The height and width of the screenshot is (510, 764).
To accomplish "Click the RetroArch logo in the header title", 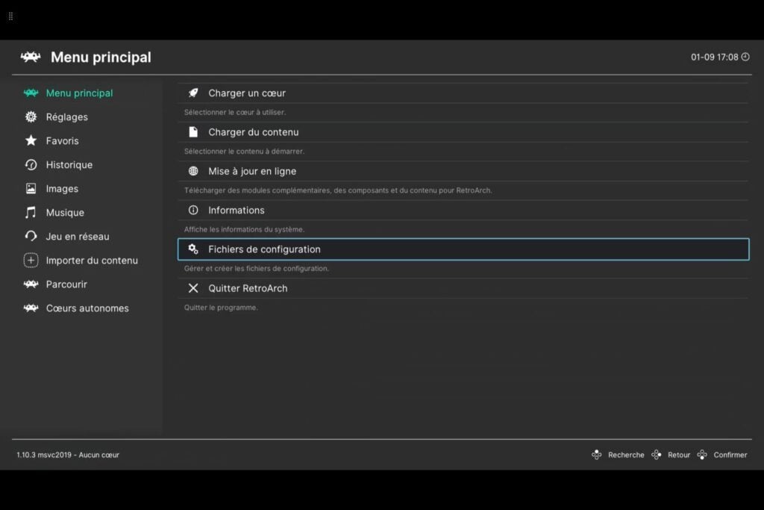I will point(31,57).
